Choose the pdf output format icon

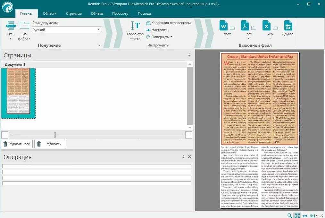(245, 26)
